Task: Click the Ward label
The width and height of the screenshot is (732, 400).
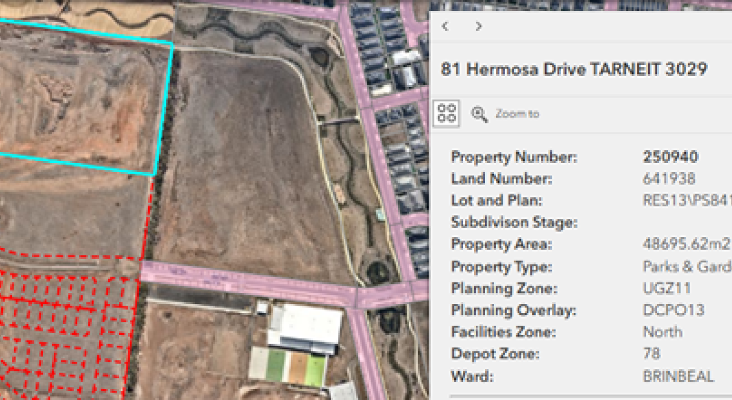Action: [472, 376]
